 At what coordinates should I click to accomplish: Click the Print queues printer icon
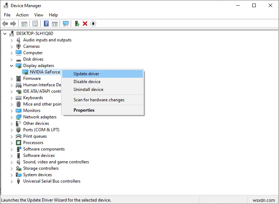[x=19, y=136]
